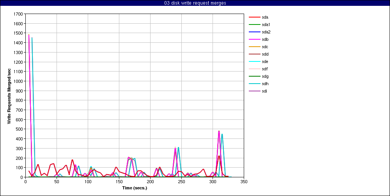The width and height of the screenshot is (390, 196).
Task: Click the magenta sdb legend line swatch
Action: (x=254, y=39)
